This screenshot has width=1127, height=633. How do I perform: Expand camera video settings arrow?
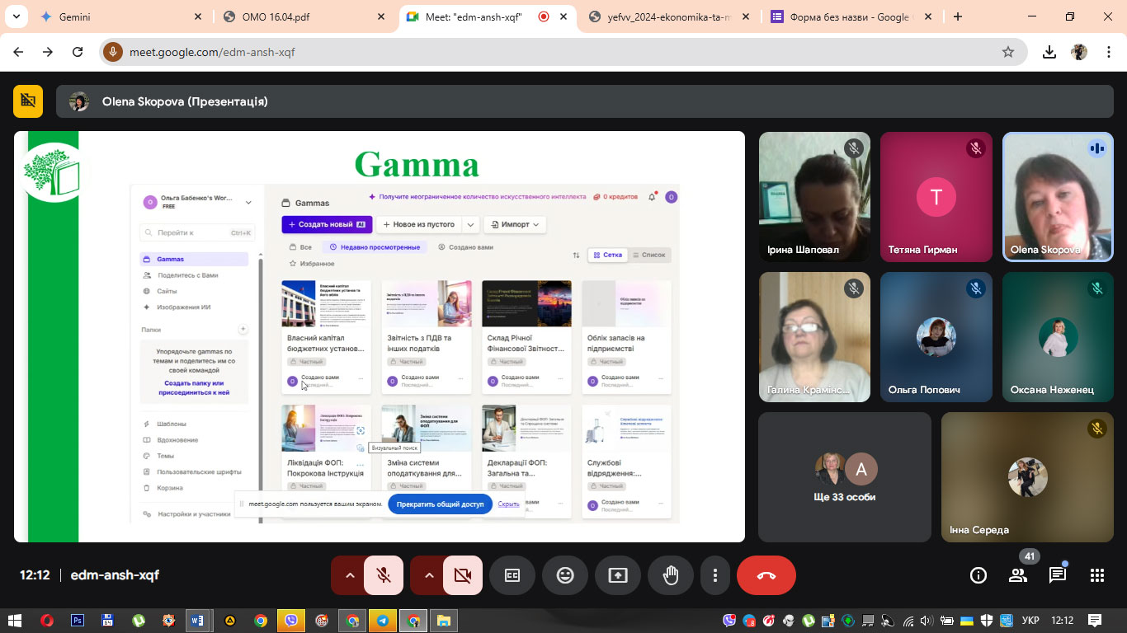click(429, 575)
